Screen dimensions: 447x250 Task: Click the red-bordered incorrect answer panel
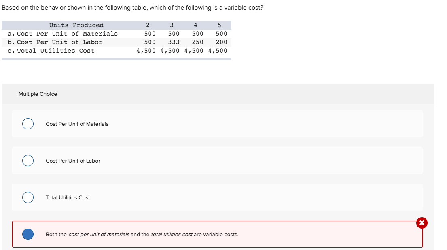click(x=218, y=235)
